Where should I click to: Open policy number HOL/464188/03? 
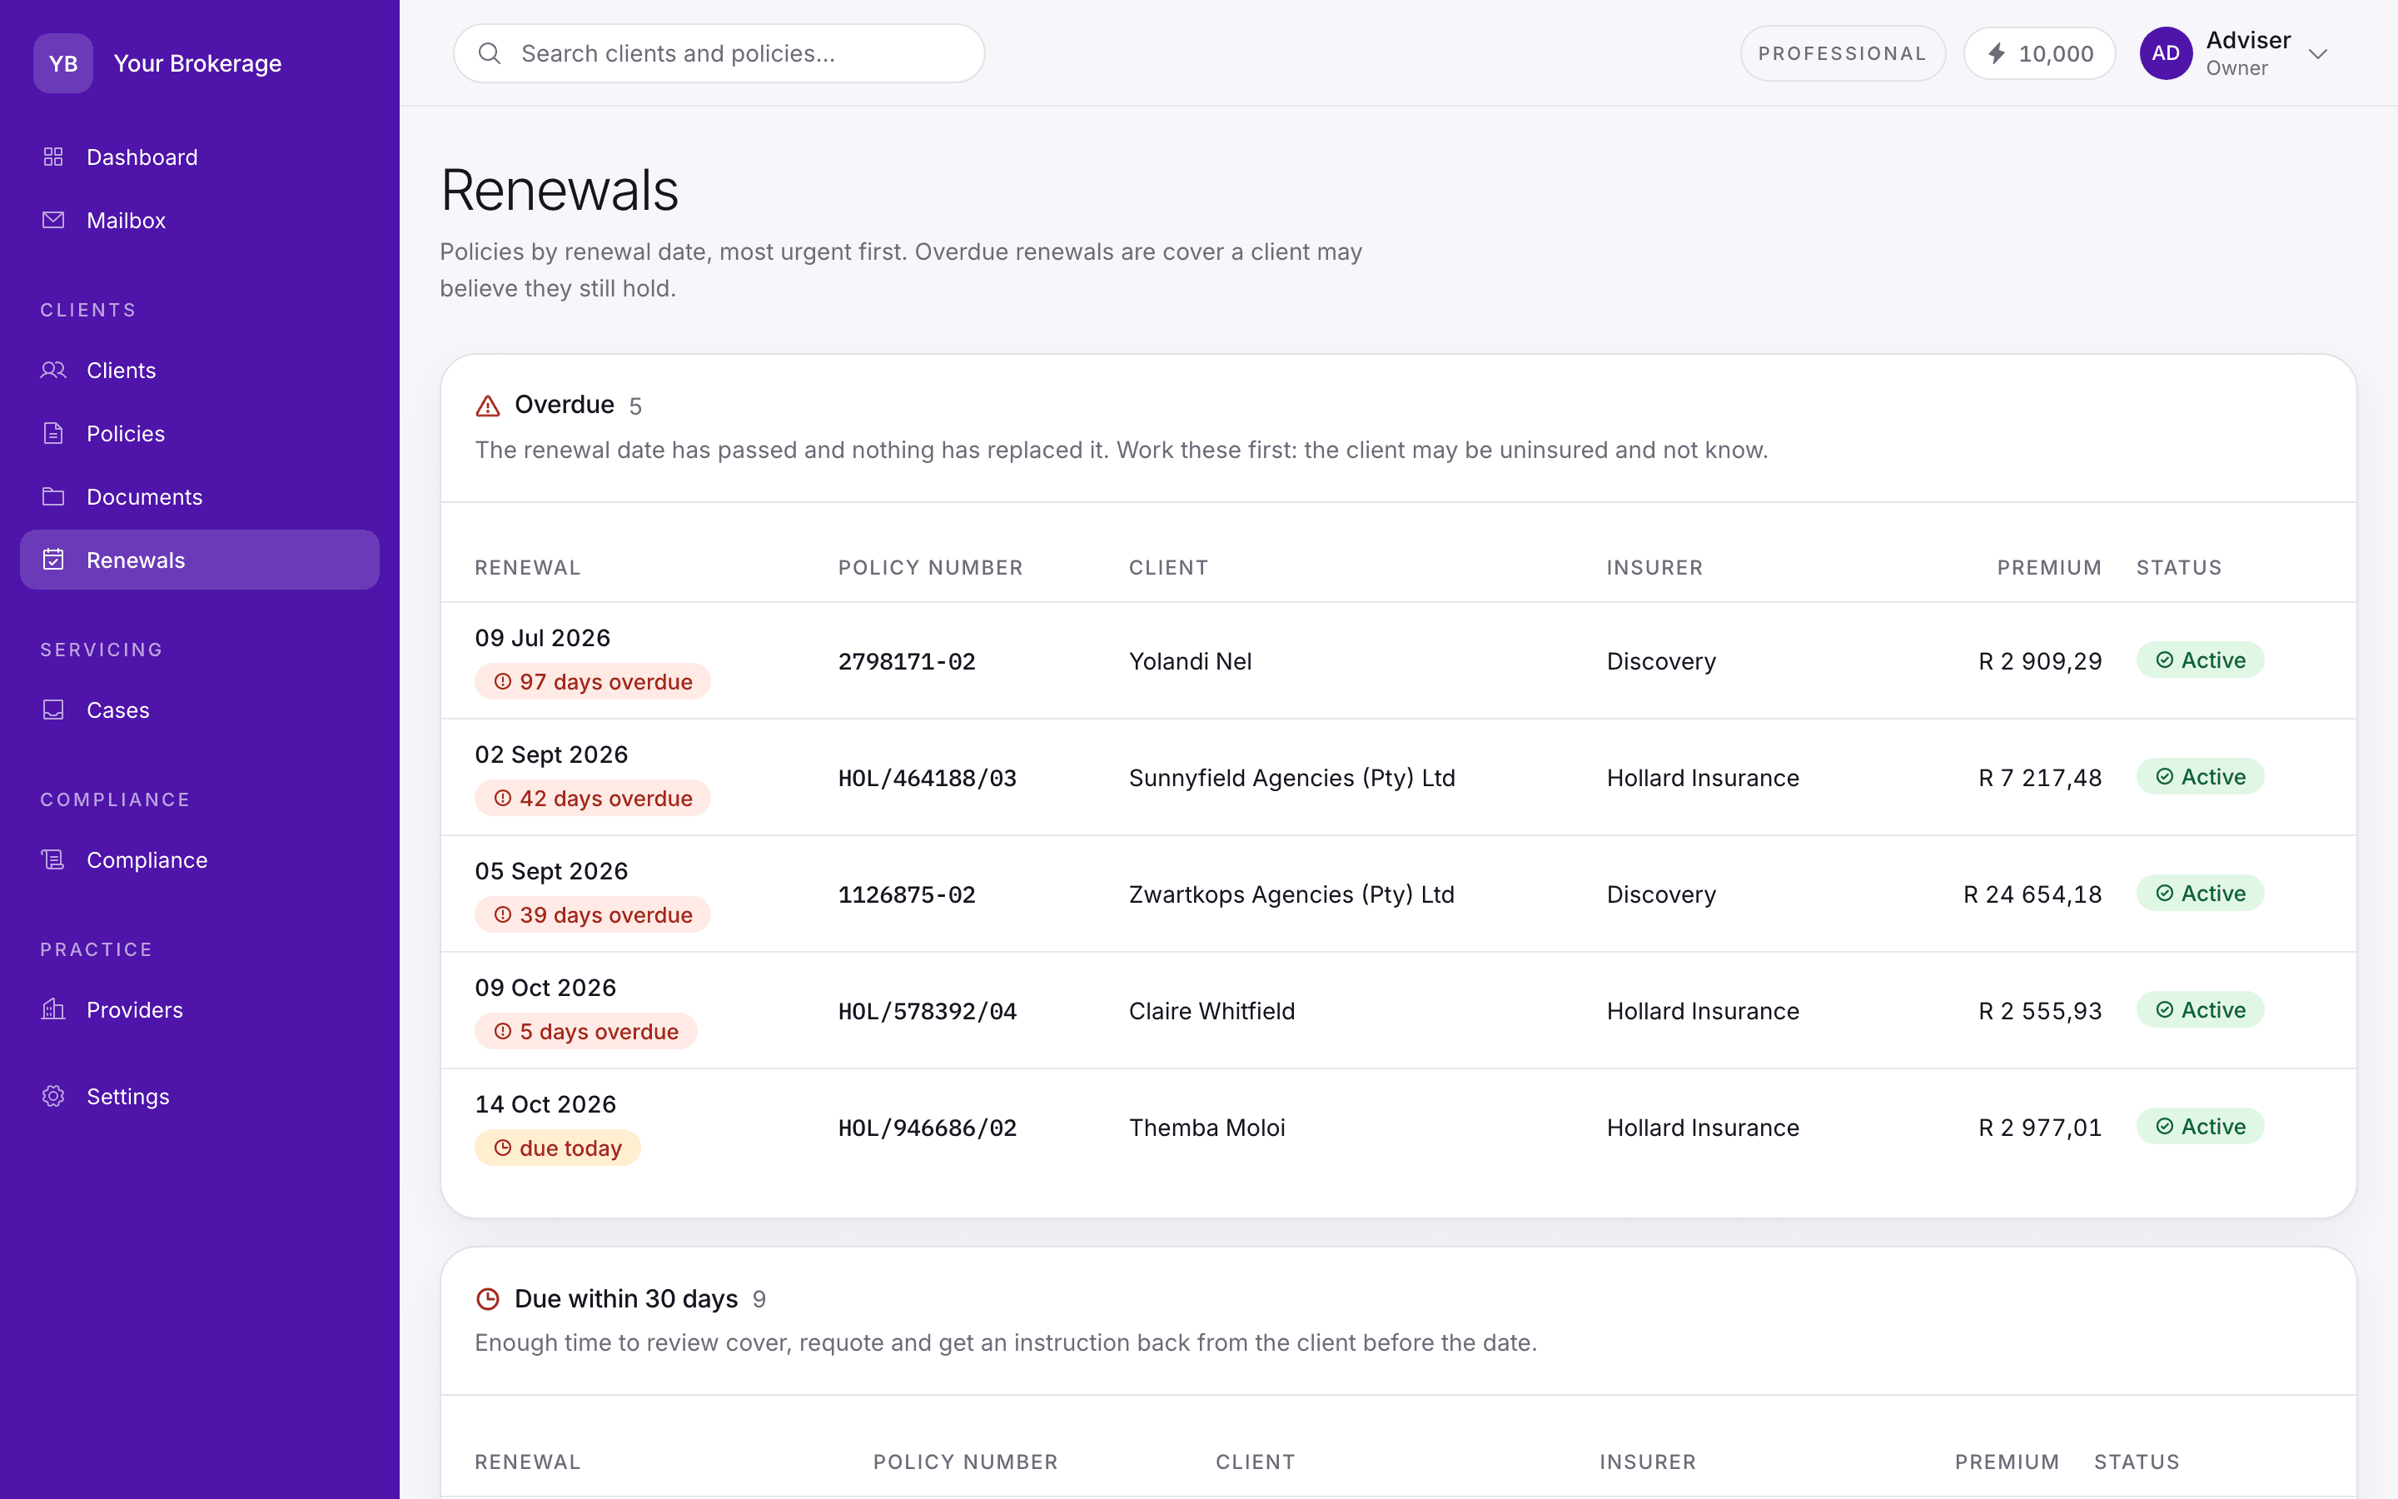928,779
